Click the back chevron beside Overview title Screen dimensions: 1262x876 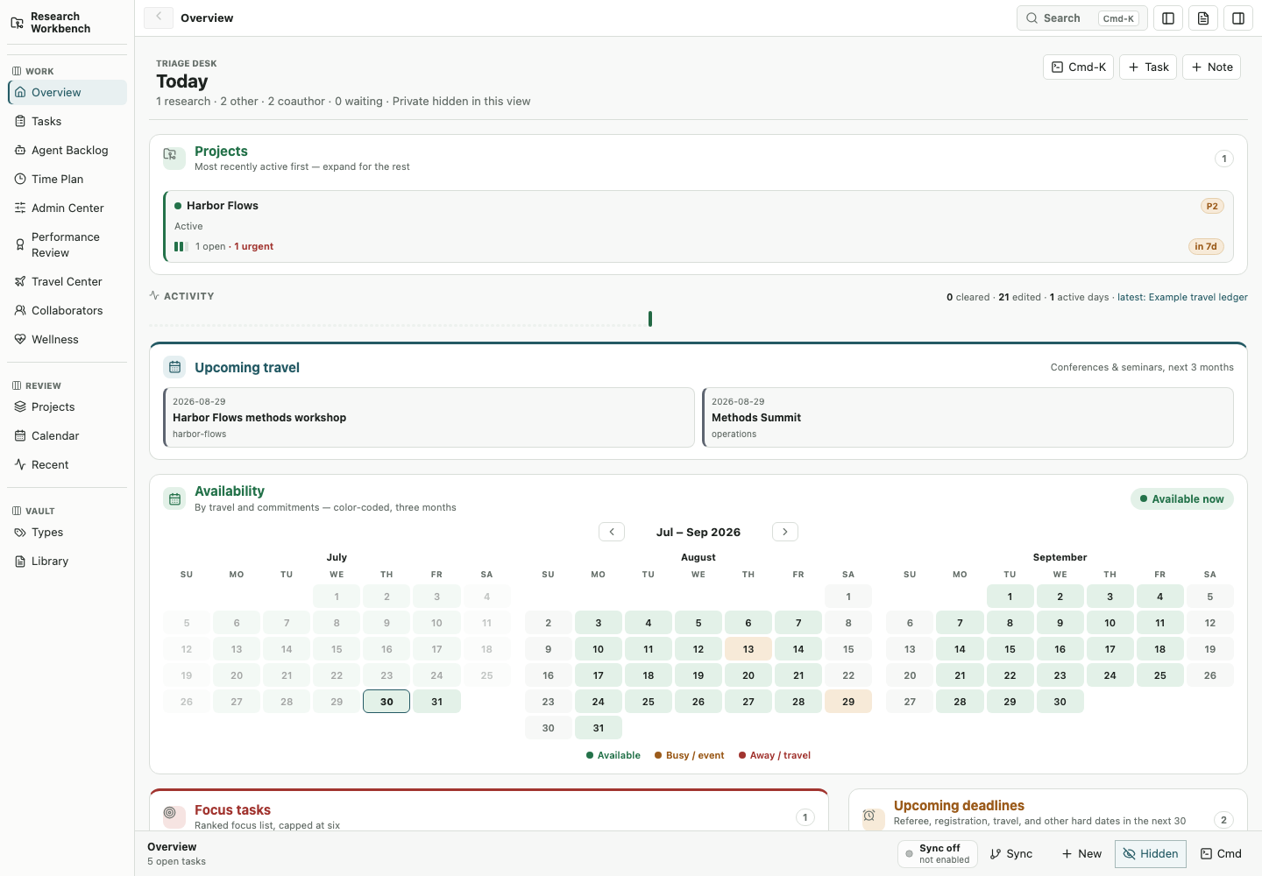click(159, 17)
